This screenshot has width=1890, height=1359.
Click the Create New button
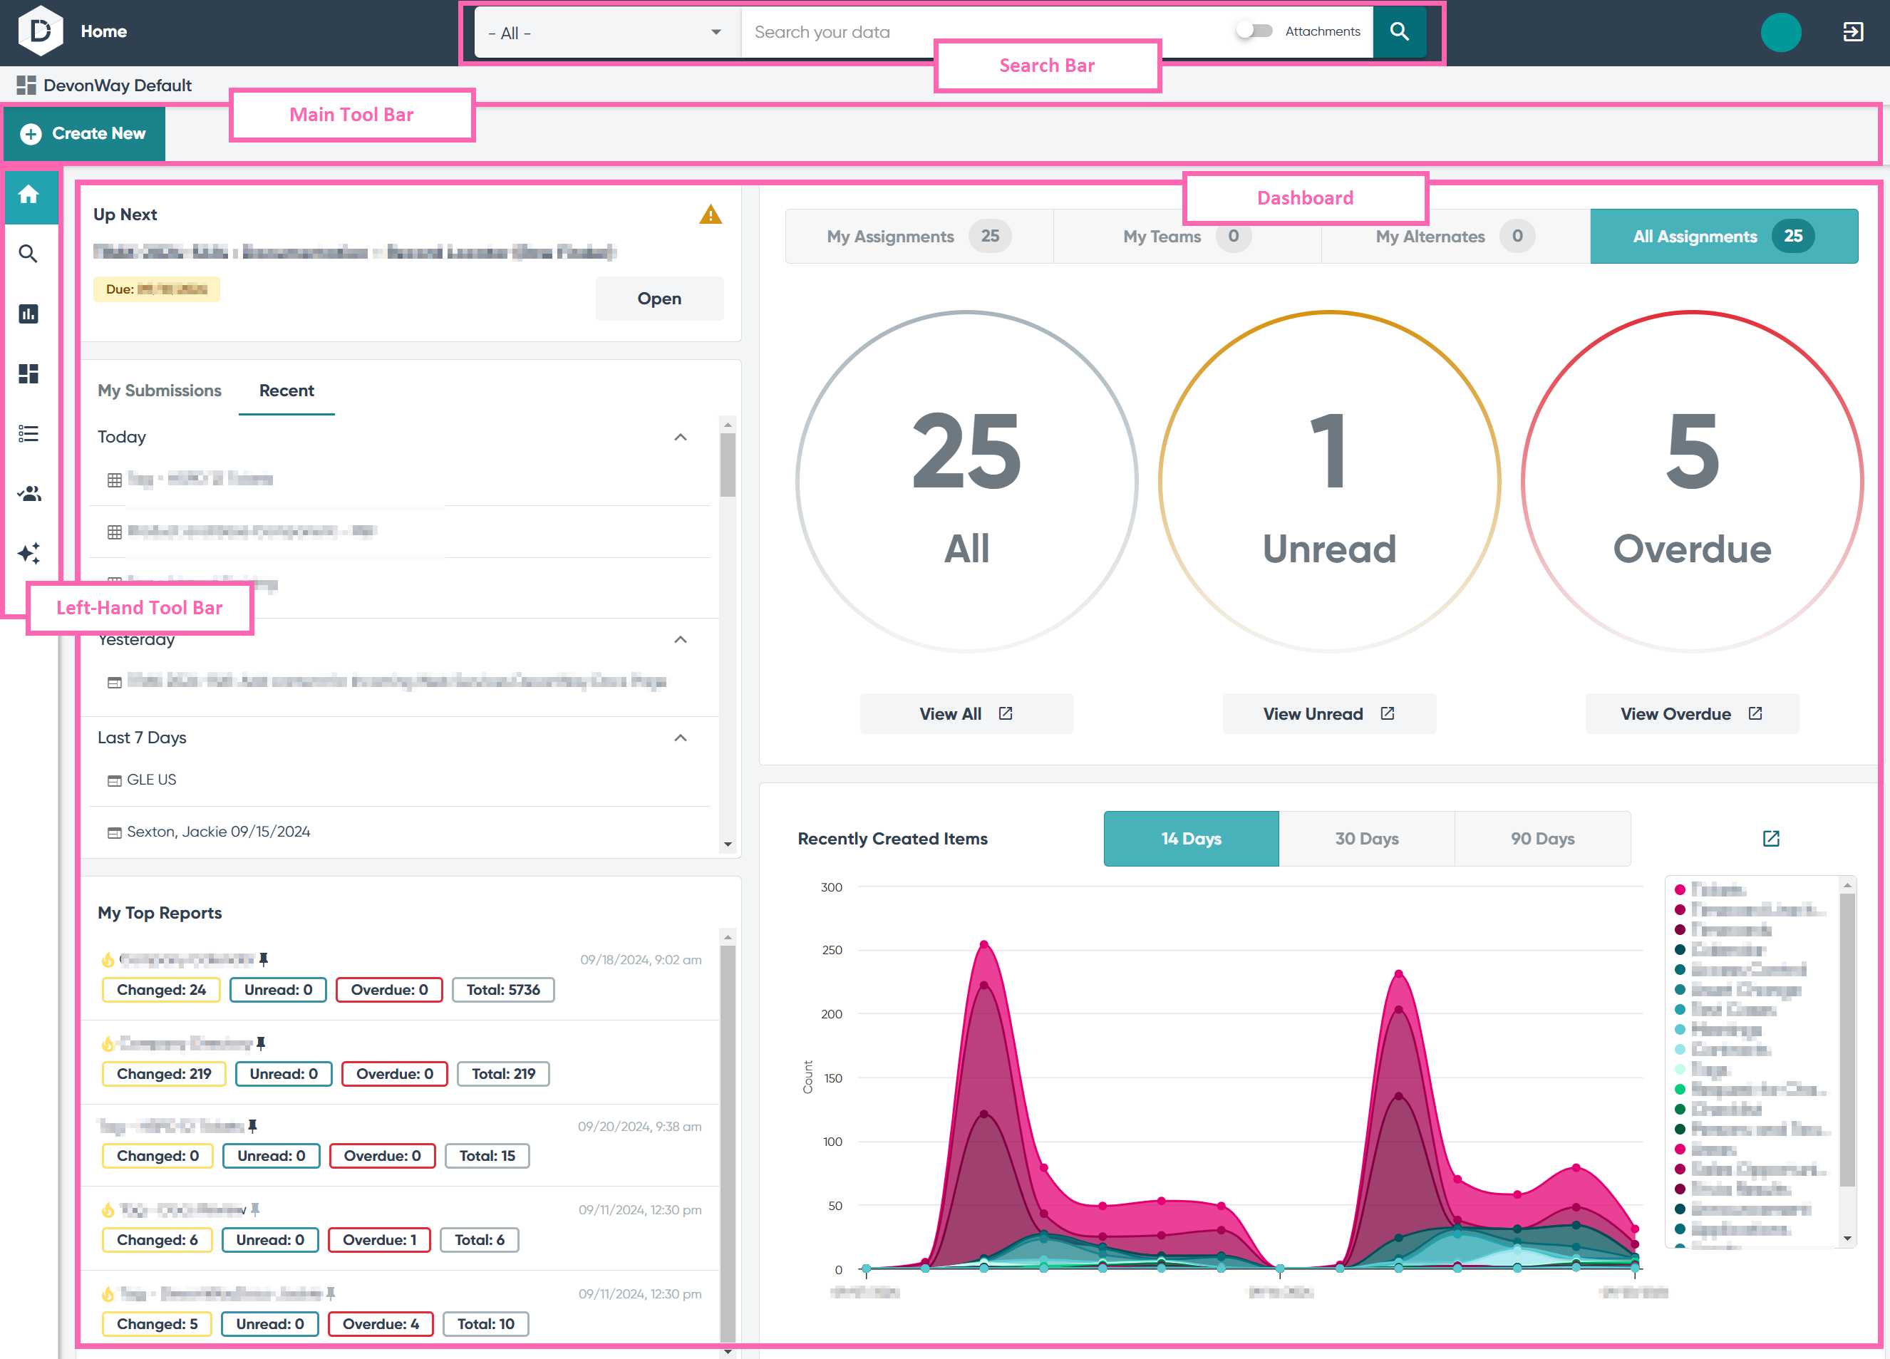[x=84, y=133]
